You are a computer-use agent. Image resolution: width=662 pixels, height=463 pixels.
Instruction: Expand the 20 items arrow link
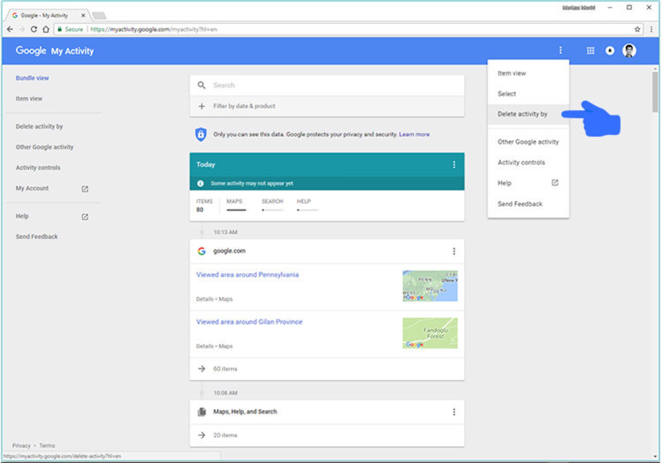(202, 430)
